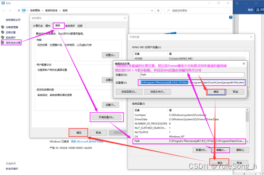
Task: Select the HOME user variable row
Action: [x=190, y=58]
